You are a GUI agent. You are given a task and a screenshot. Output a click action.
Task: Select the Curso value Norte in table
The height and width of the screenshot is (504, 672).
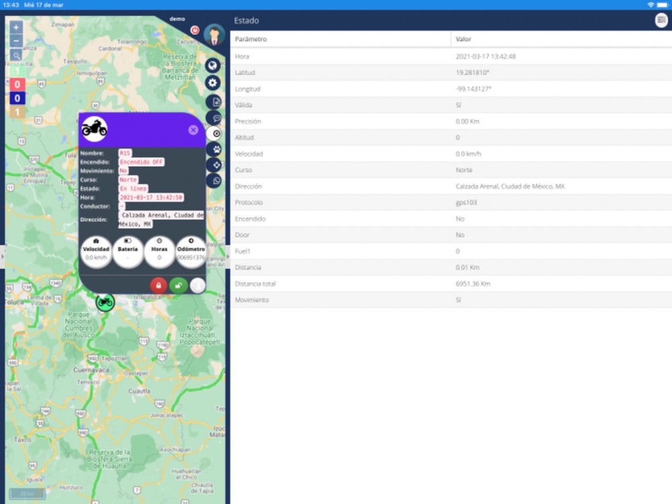coord(464,170)
